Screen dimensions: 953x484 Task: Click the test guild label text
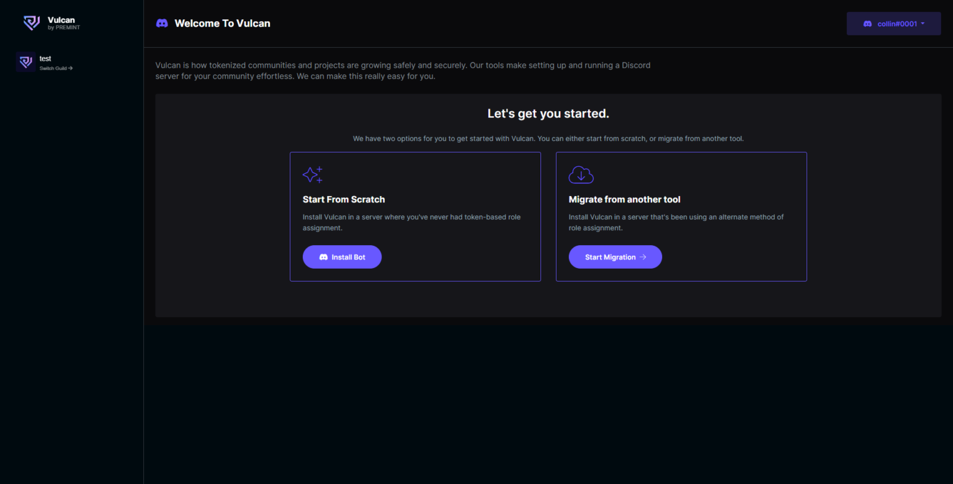(45, 58)
